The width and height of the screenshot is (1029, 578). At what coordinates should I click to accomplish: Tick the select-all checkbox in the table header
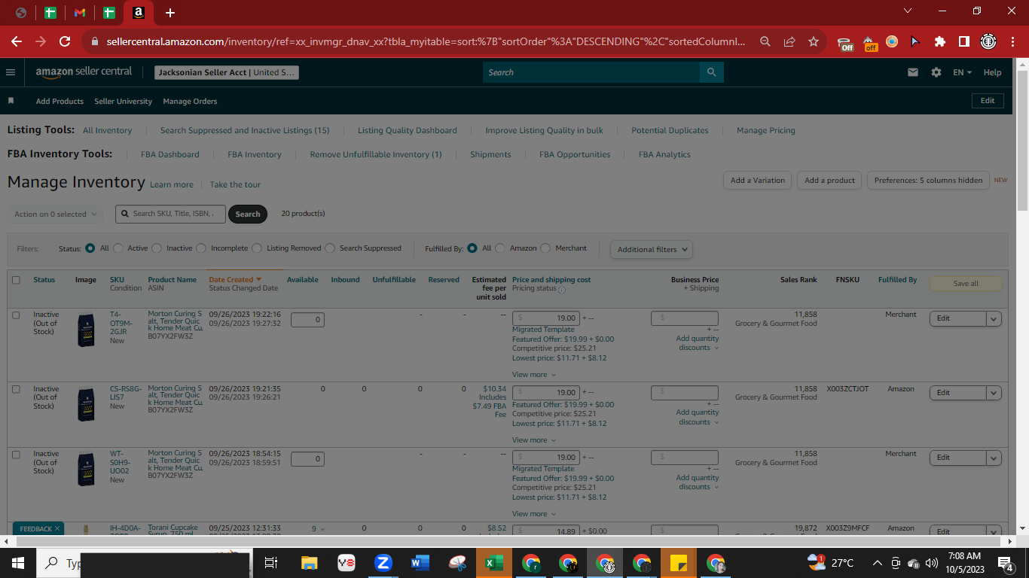16,280
